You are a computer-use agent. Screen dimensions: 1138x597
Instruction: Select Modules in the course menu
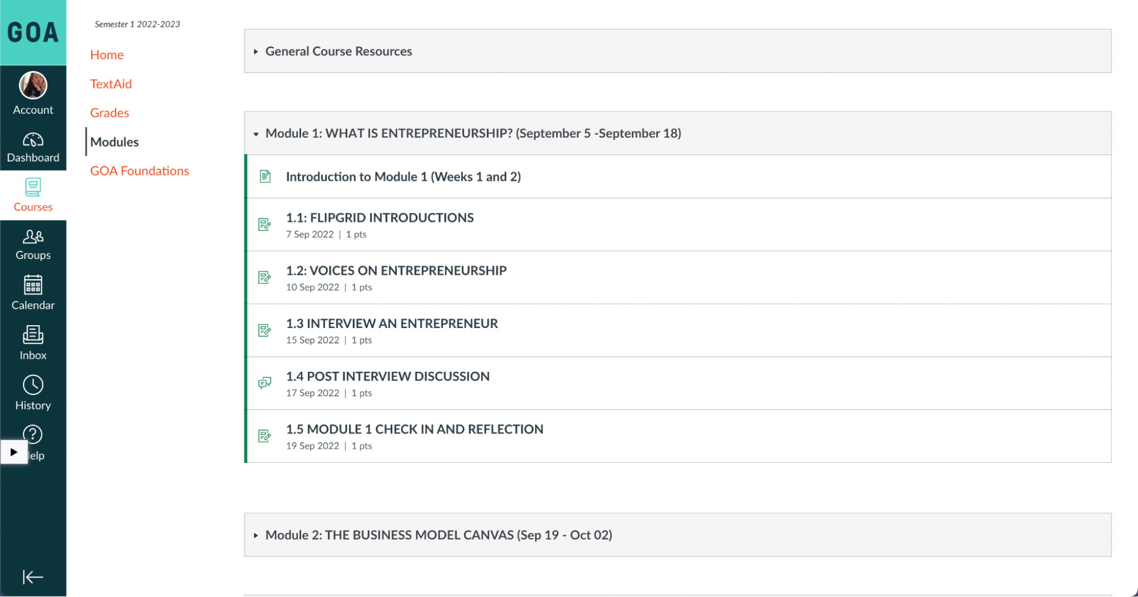[114, 142]
